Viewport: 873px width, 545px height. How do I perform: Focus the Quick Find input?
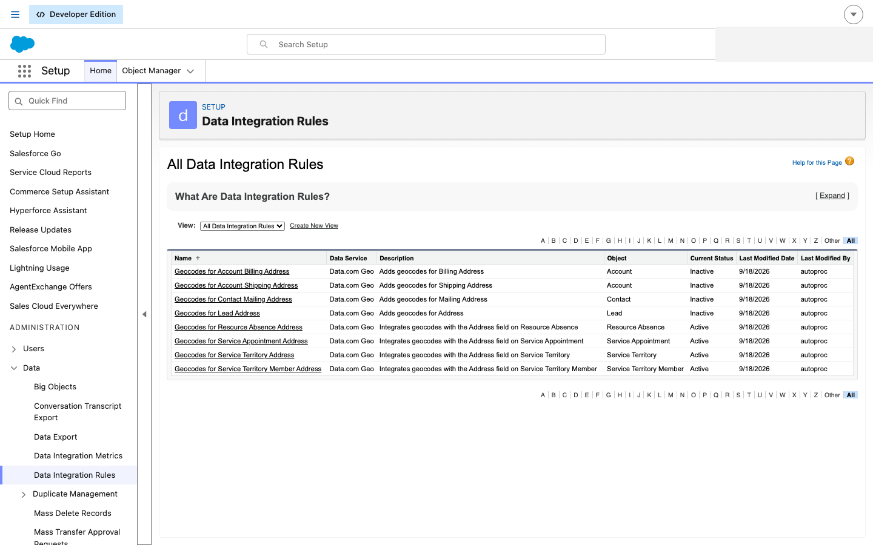click(67, 101)
